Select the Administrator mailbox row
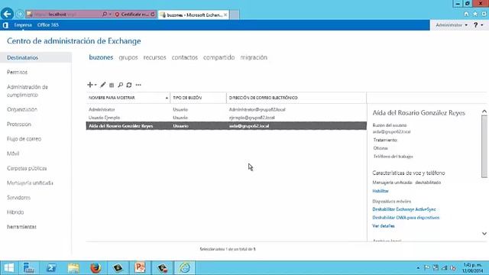489x275 pixels. coord(226,109)
